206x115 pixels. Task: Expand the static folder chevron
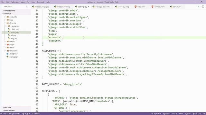coord(5,48)
